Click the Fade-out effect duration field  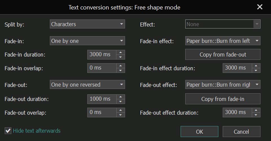[x=237, y=112]
